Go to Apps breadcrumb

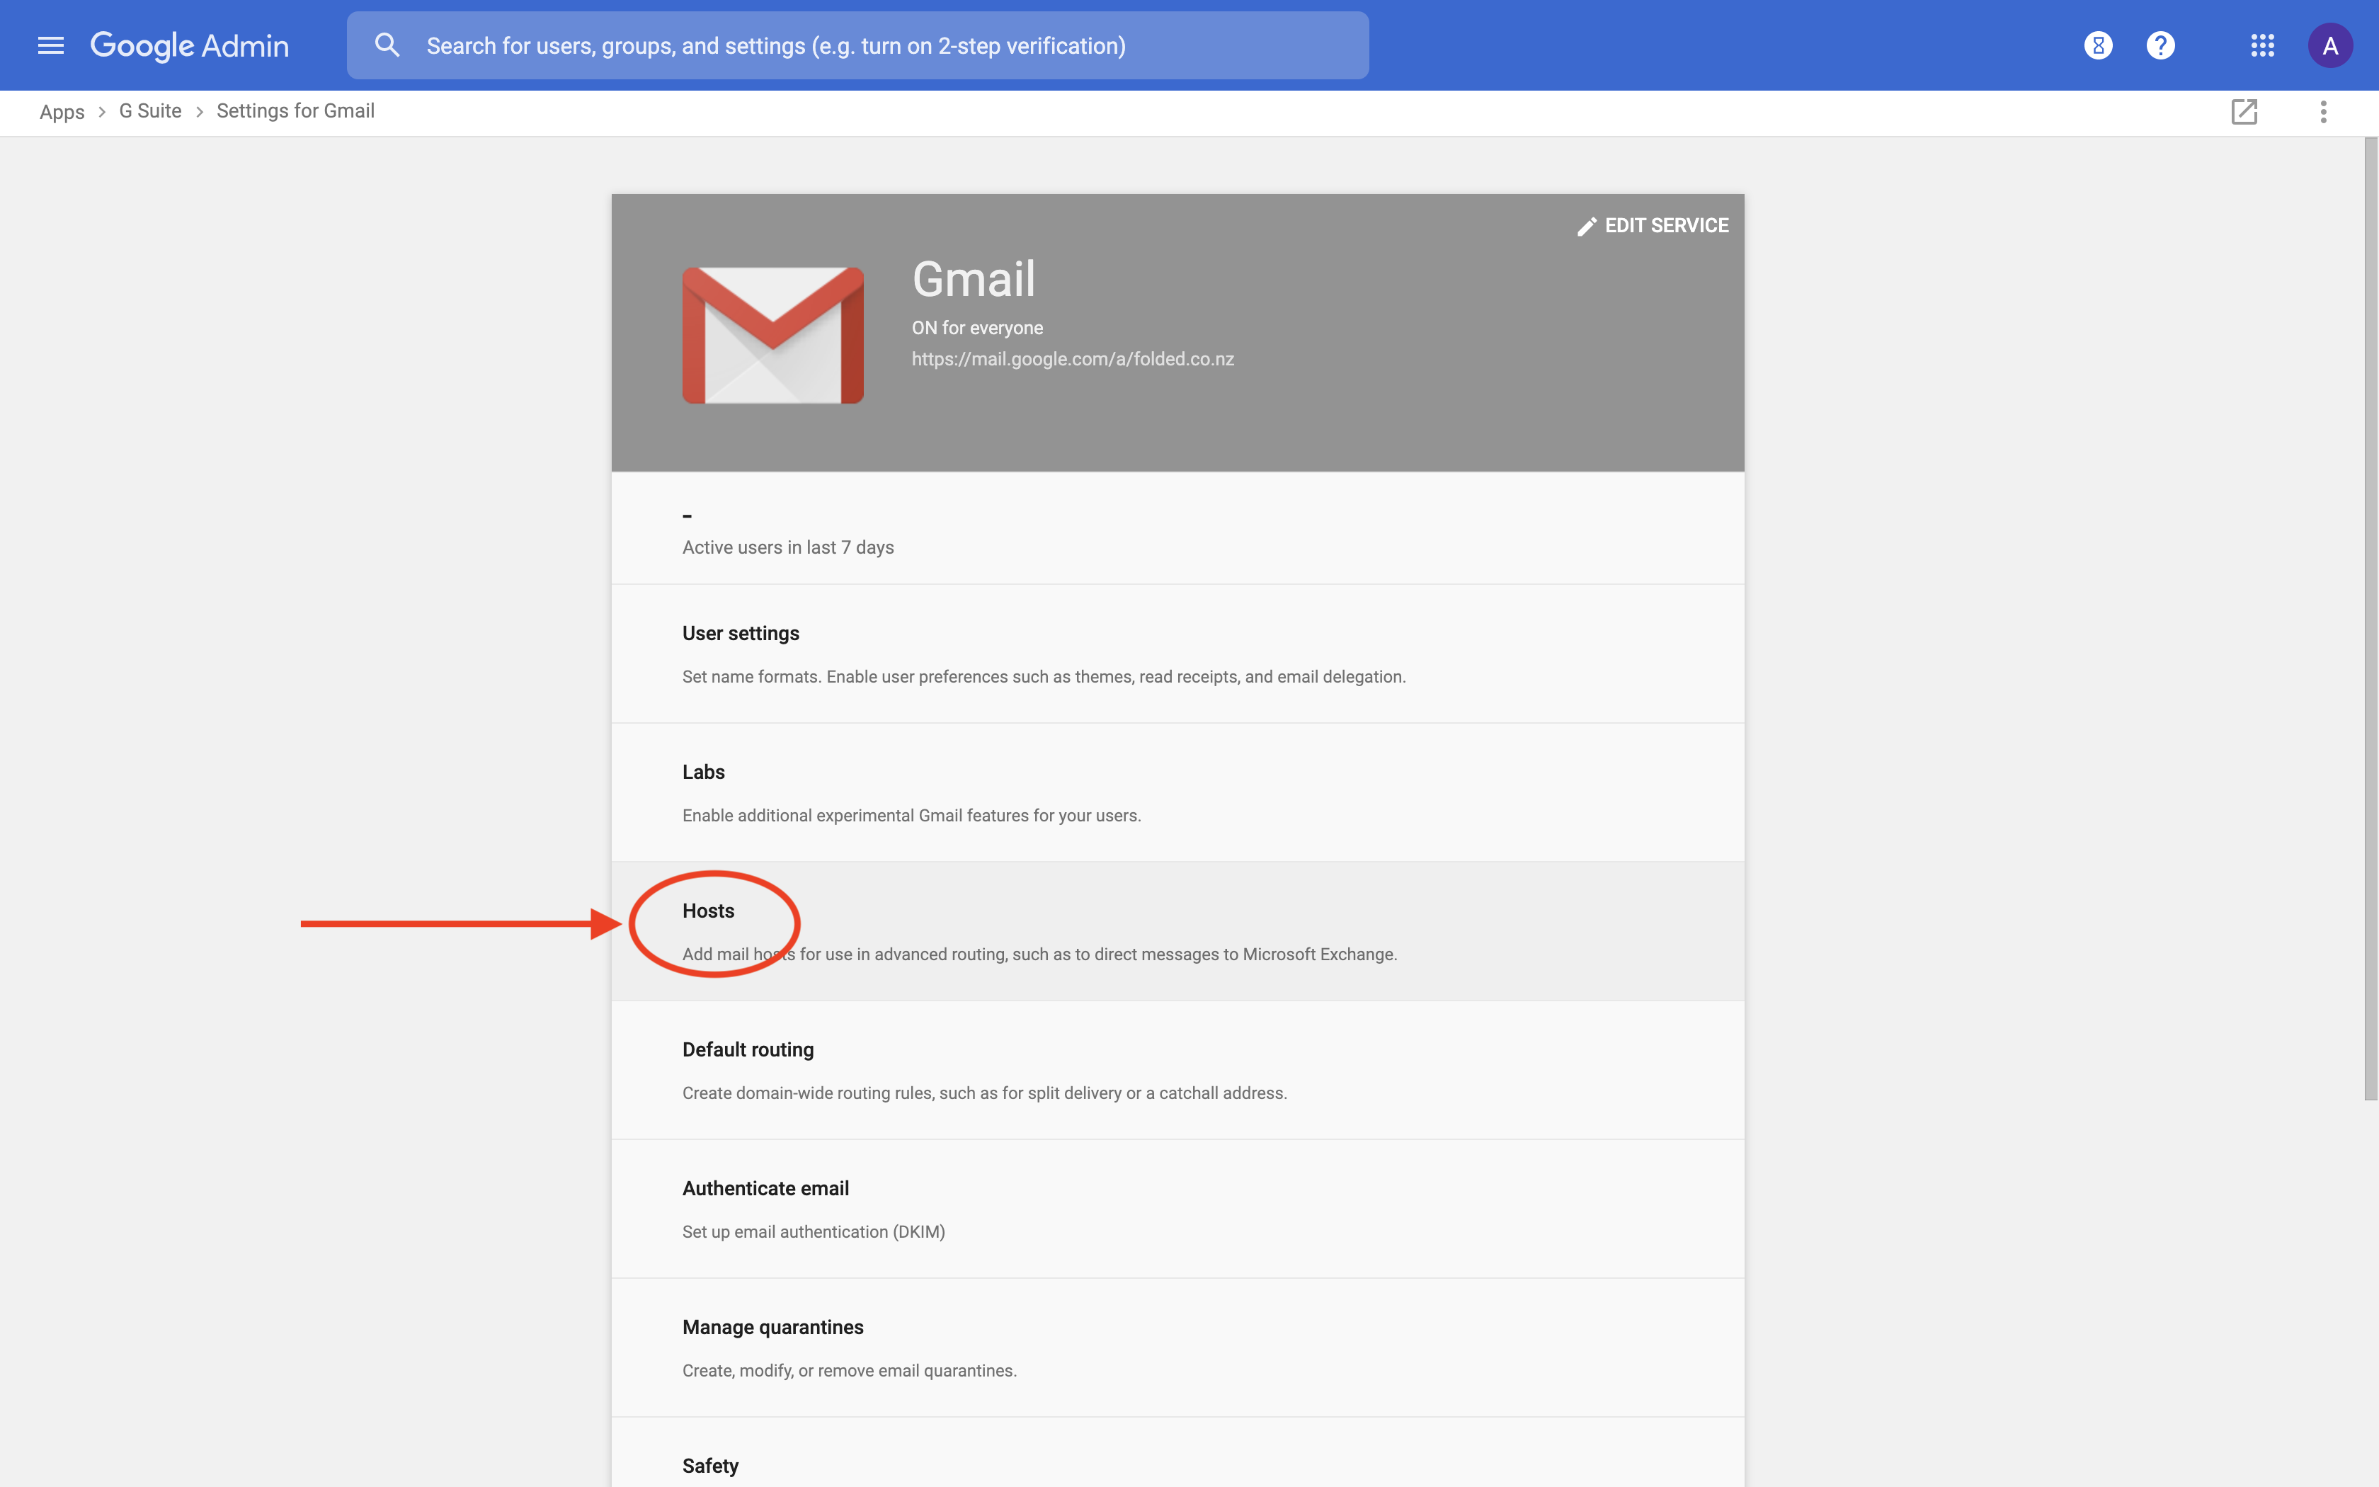tap(62, 111)
